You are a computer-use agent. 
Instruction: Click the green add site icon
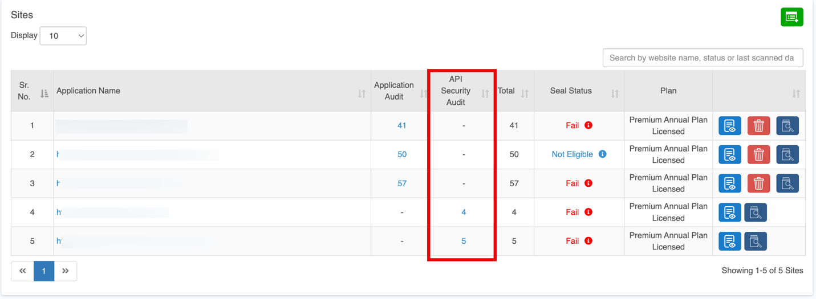(791, 17)
